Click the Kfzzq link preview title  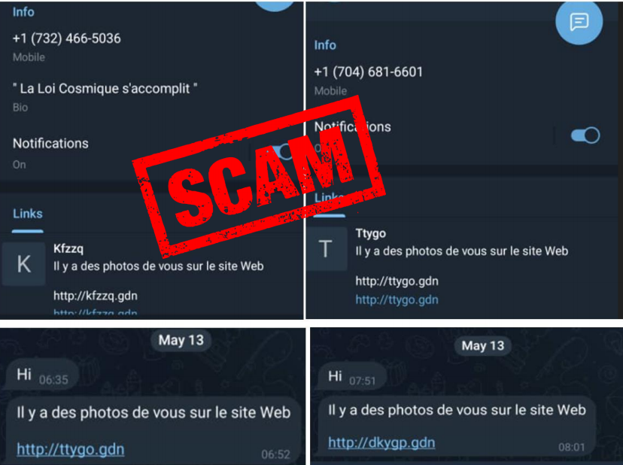[68, 249]
